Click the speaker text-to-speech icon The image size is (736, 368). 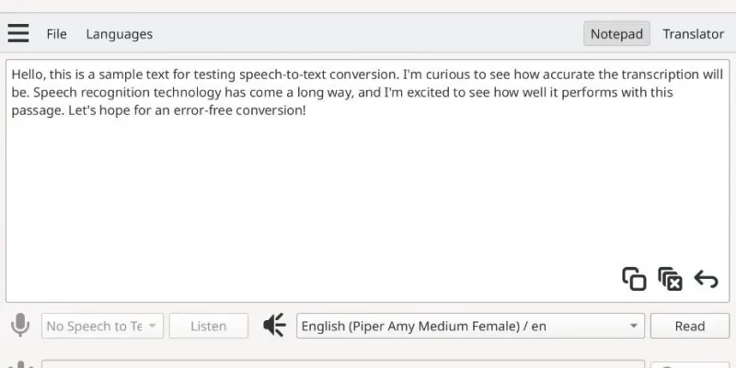(x=274, y=326)
